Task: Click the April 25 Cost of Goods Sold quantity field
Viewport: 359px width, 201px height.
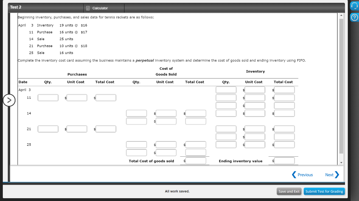Action: (136, 144)
